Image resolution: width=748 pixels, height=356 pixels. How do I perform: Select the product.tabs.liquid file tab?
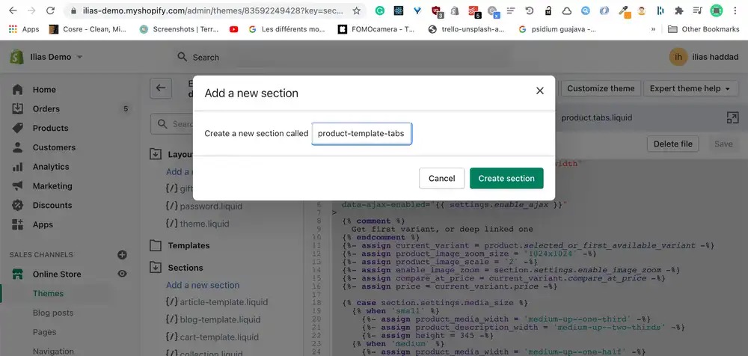click(x=596, y=117)
